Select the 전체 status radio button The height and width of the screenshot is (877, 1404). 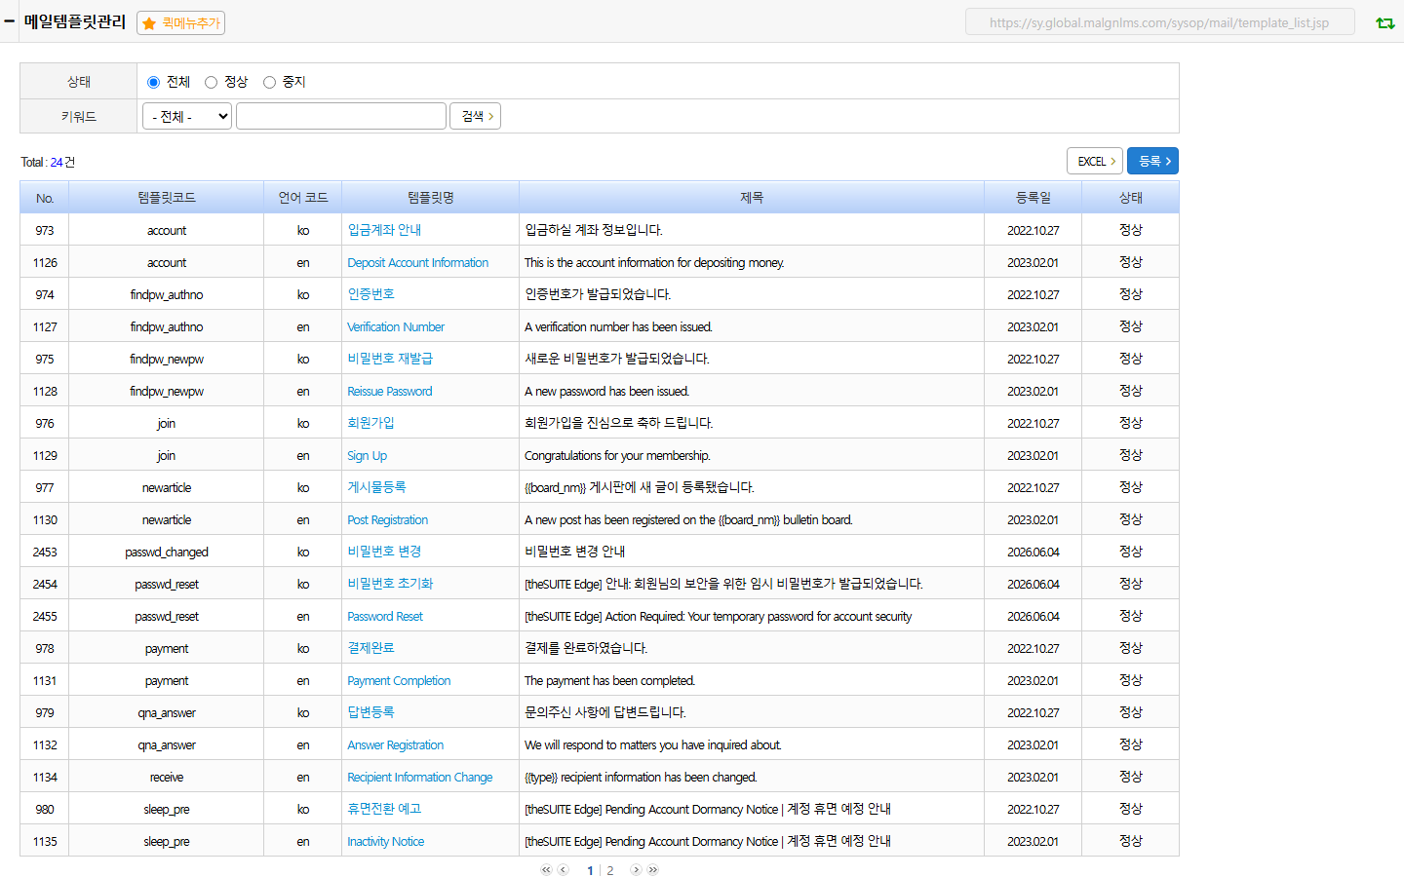(153, 82)
